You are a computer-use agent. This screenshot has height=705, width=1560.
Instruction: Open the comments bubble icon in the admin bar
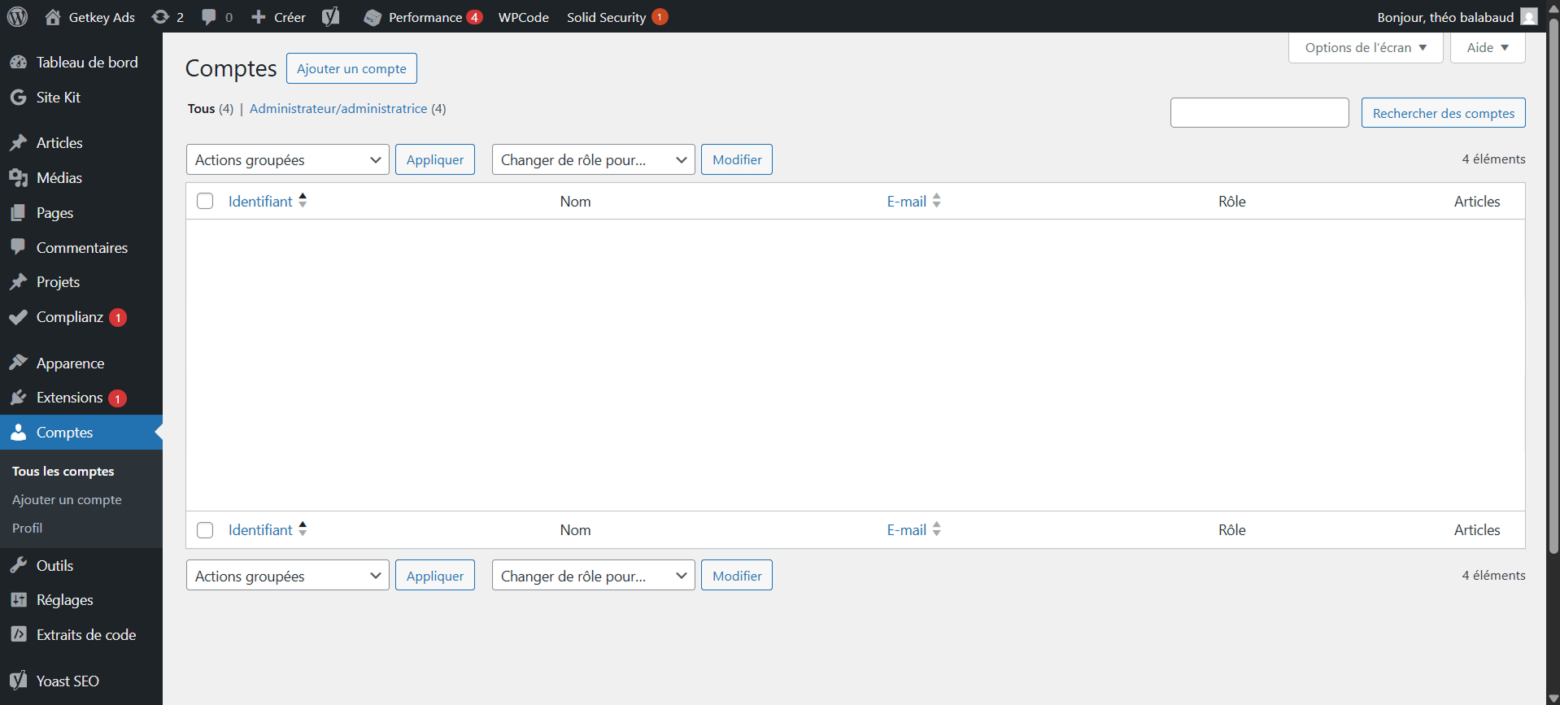pyautogui.click(x=209, y=17)
